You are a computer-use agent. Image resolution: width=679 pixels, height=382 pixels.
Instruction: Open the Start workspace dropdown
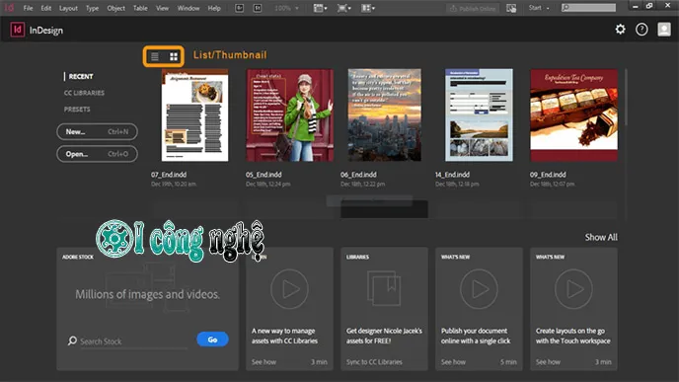coord(539,8)
